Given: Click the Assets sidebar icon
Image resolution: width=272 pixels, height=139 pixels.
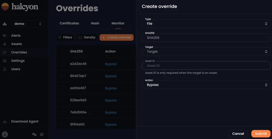Looking at the screenshot, I should point(5,44).
